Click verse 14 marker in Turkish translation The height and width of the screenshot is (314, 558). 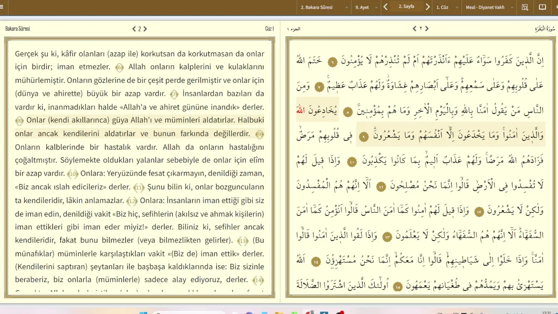259,280
